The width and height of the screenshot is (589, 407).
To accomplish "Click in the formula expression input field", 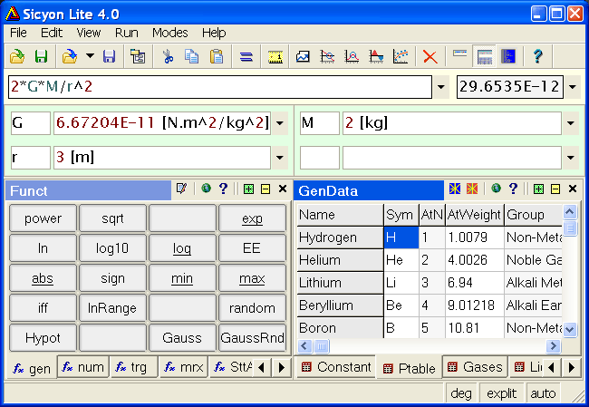I will coord(220,87).
